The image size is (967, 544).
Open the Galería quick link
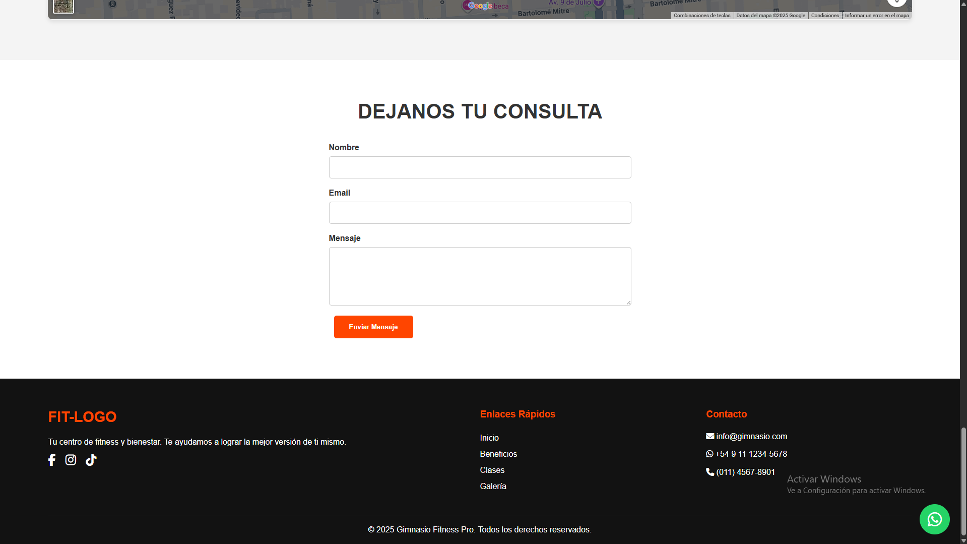[493, 486]
